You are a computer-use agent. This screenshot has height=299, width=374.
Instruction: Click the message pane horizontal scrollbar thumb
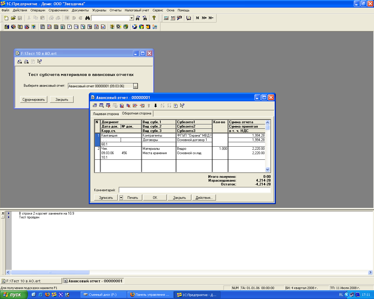pyautogui.click(x=50, y=272)
